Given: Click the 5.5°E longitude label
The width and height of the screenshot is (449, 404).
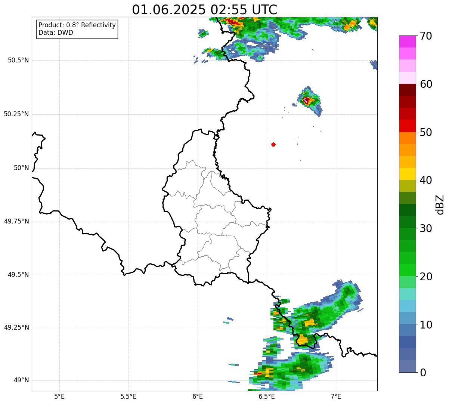Looking at the screenshot, I should pyautogui.click(x=128, y=397).
